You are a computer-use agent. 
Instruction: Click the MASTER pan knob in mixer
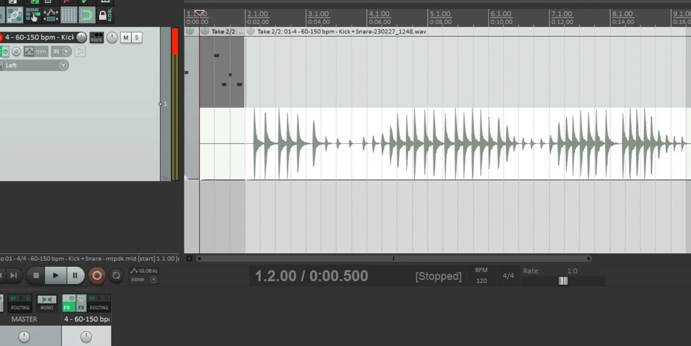[x=24, y=337]
